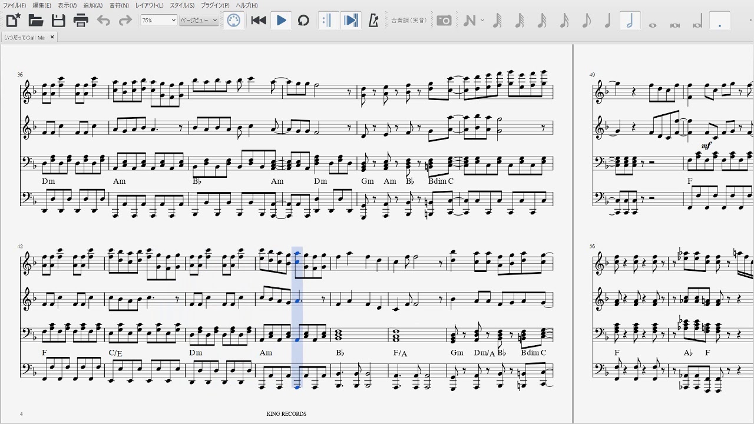754x424 pixels.
Task: Toggle the augmentation dot
Action: 720,21
